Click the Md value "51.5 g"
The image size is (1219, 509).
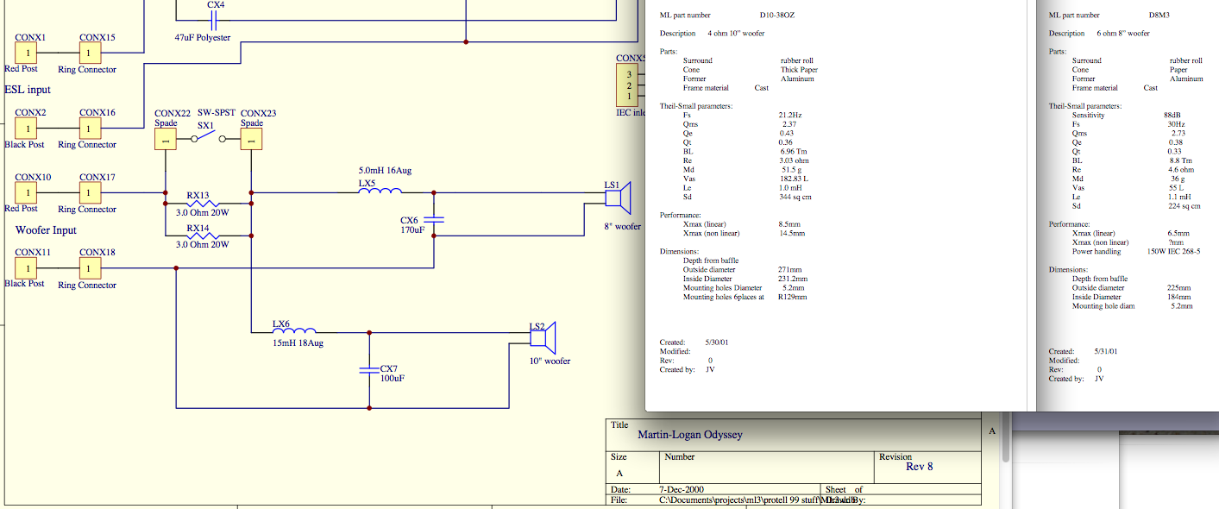pos(791,170)
